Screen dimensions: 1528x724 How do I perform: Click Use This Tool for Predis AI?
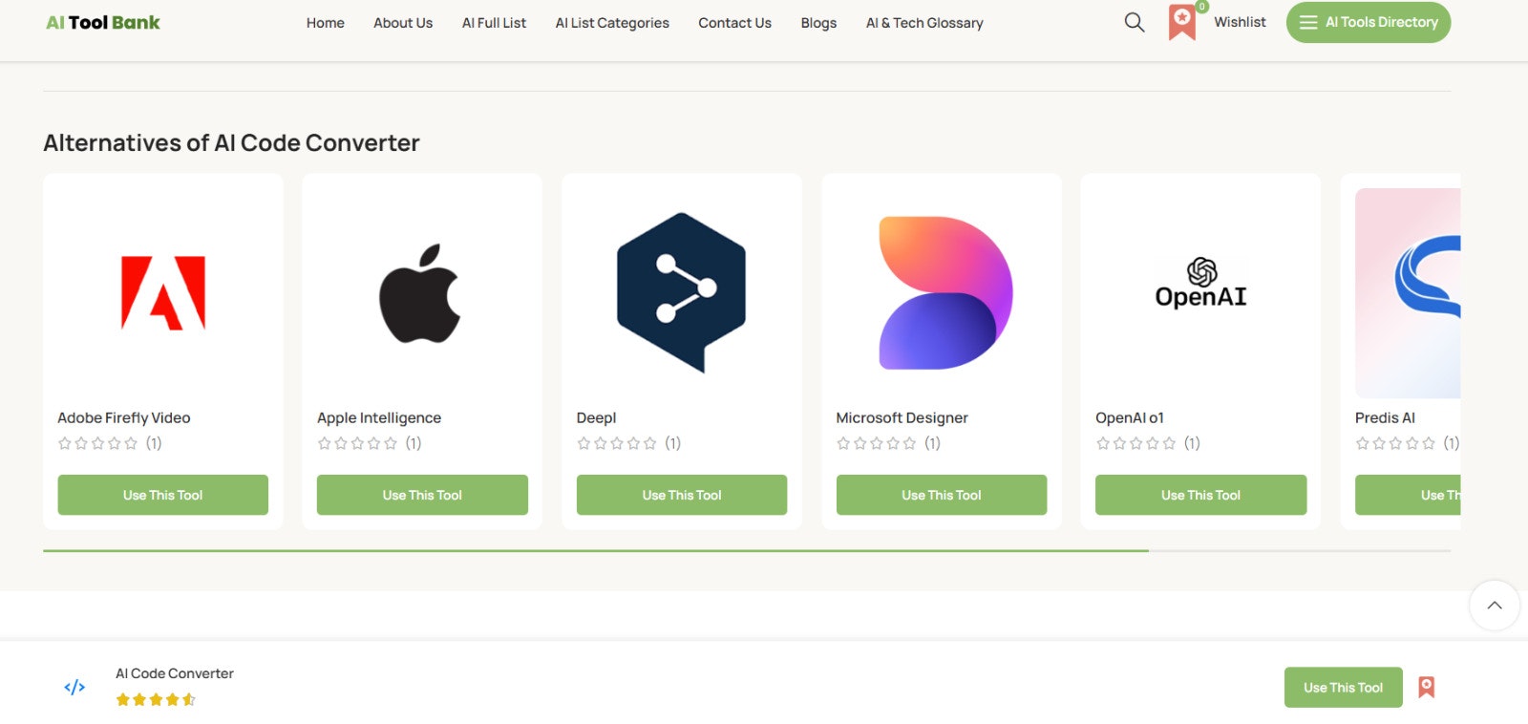pyautogui.click(x=1408, y=495)
